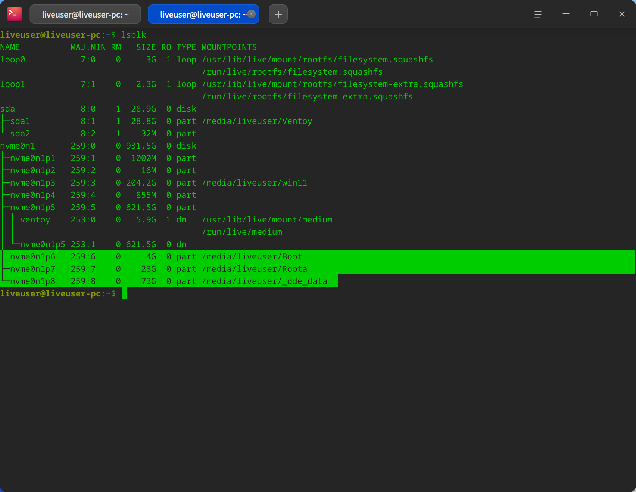Click the 28.9G size of sda
636x492 pixels.
coord(144,109)
